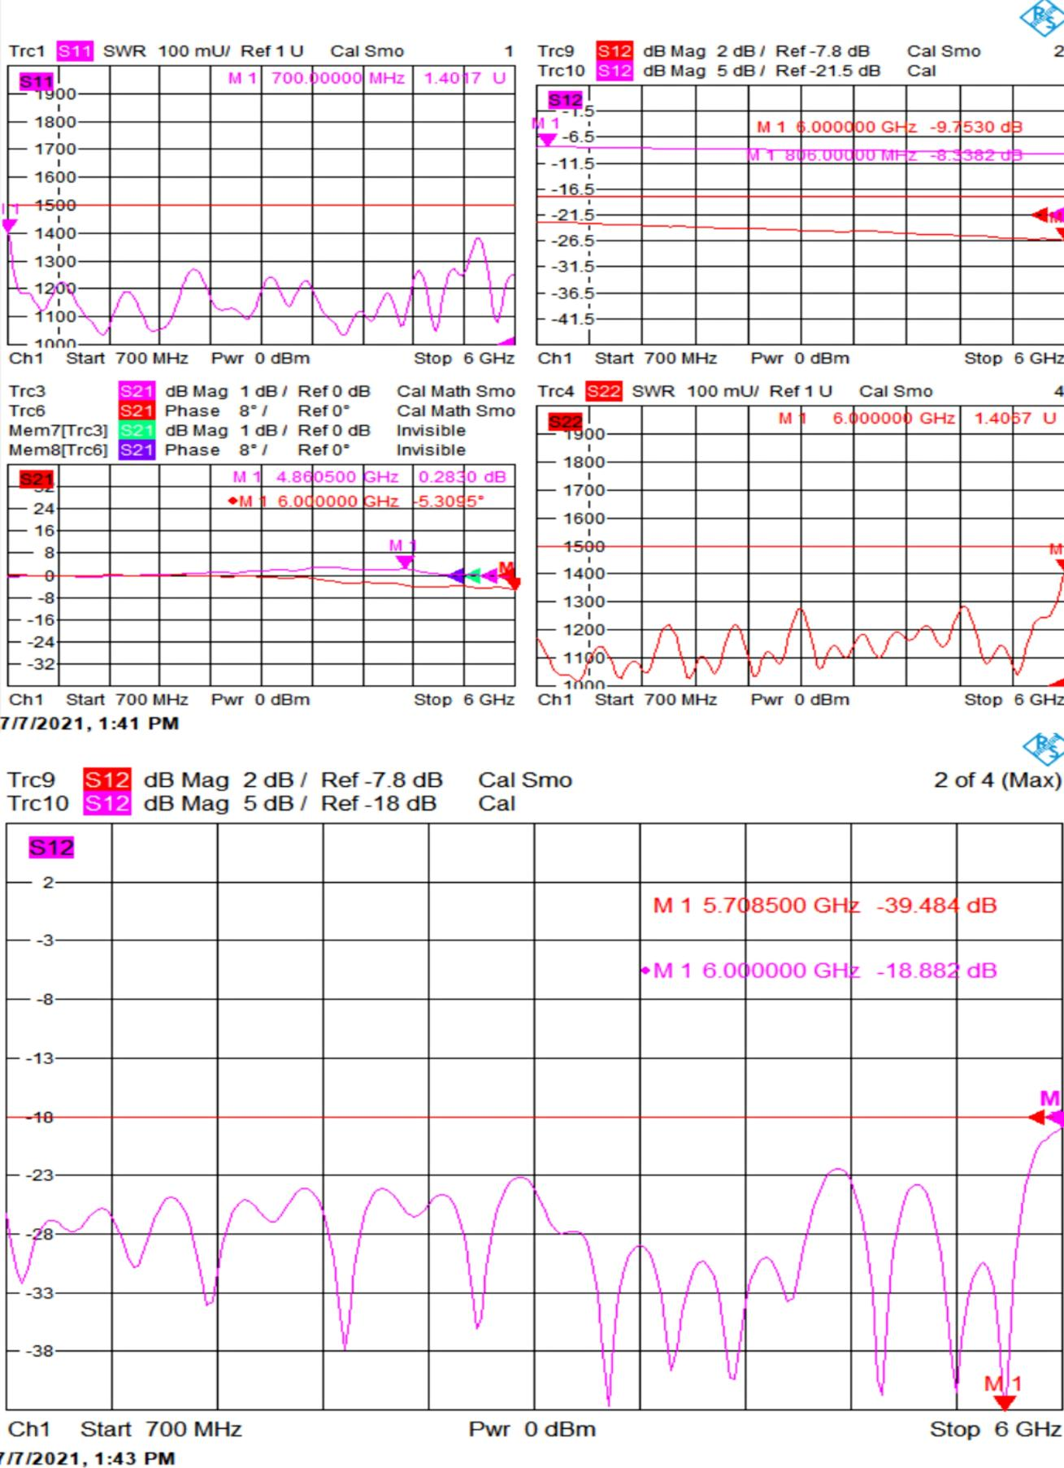Click the 'Ref -21.5 dB' setting of Trc10
The image size is (1064, 1468).
point(827,71)
